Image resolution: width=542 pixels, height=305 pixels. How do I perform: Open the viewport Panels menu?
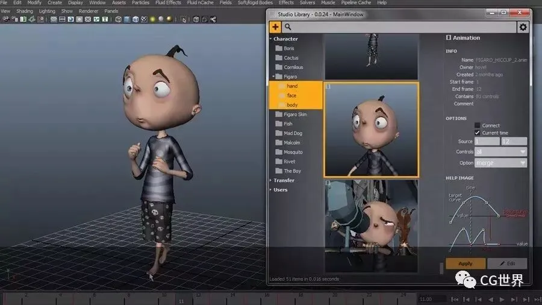coord(111,11)
